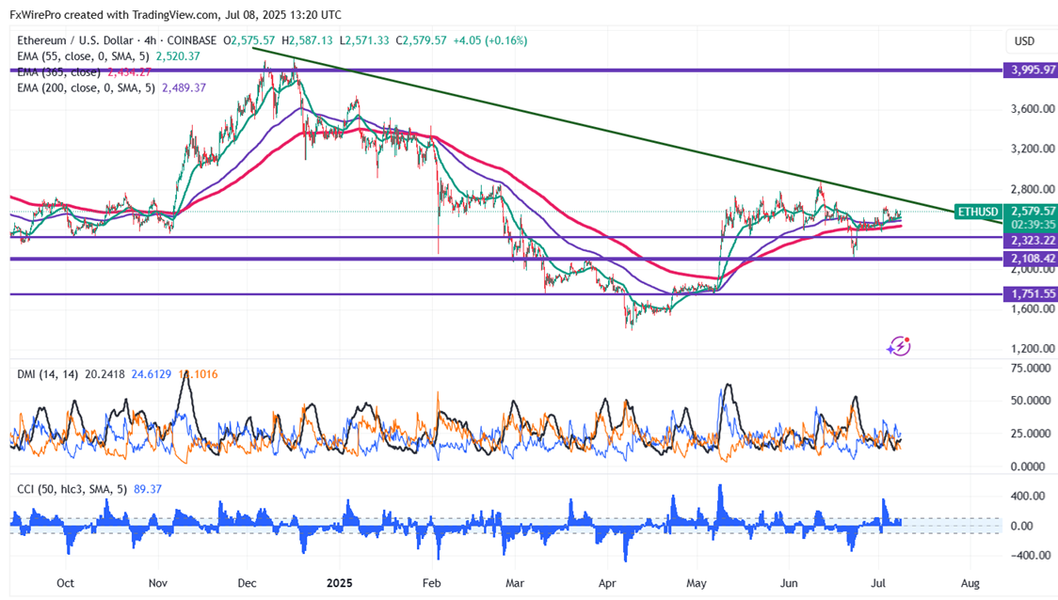Click the 2,108.42 price level label
Screen dimensions: 1058x600
1031,259
